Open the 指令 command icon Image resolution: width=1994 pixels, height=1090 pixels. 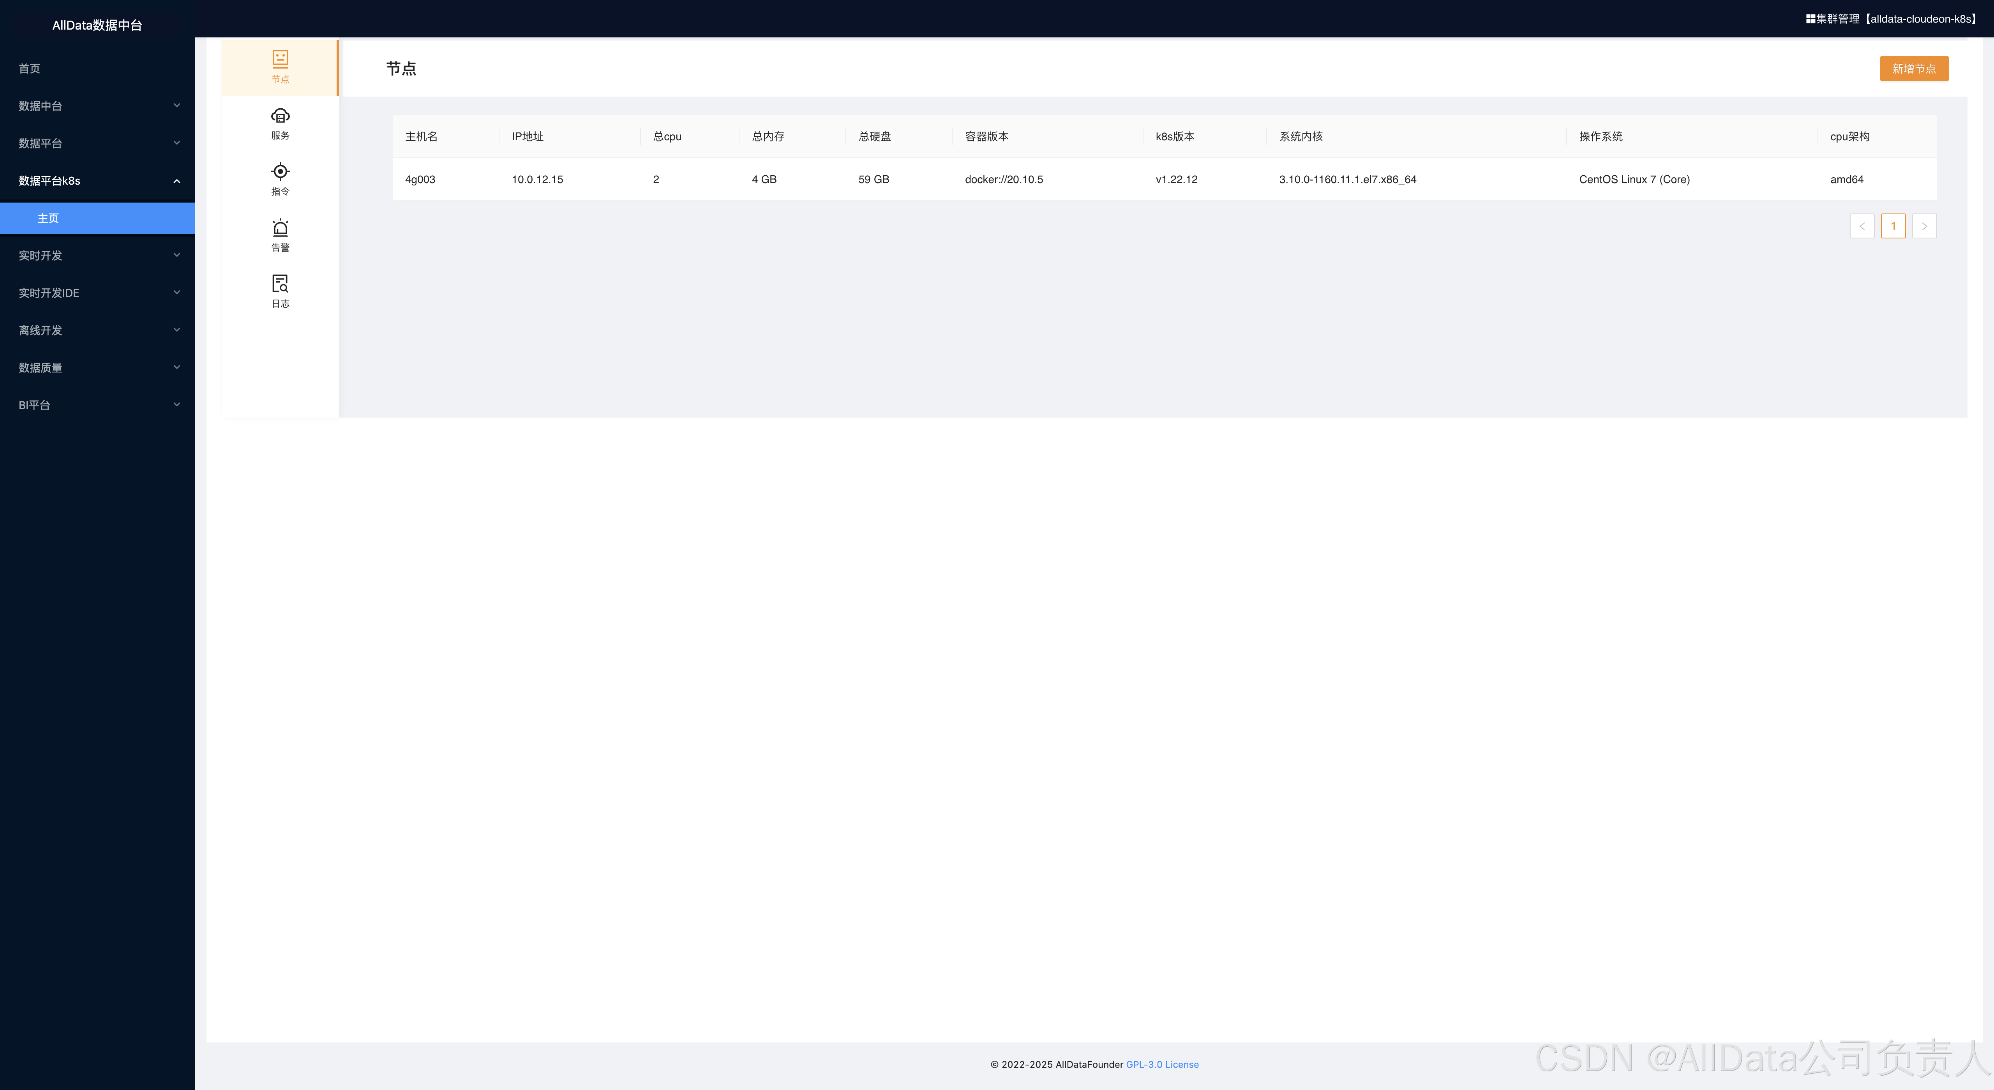pyautogui.click(x=279, y=179)
